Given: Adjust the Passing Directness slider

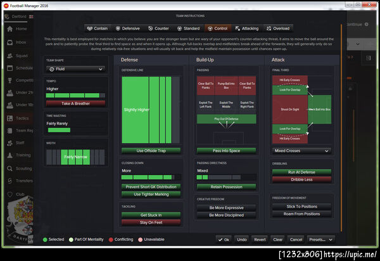Looking at the screenshot, I should pos(226,177).
